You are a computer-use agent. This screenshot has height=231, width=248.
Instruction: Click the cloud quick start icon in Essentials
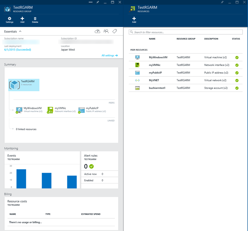97,31
